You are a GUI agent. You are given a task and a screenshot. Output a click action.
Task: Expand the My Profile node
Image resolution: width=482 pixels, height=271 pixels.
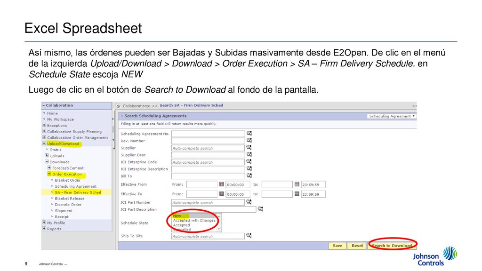tap(44, 223)
